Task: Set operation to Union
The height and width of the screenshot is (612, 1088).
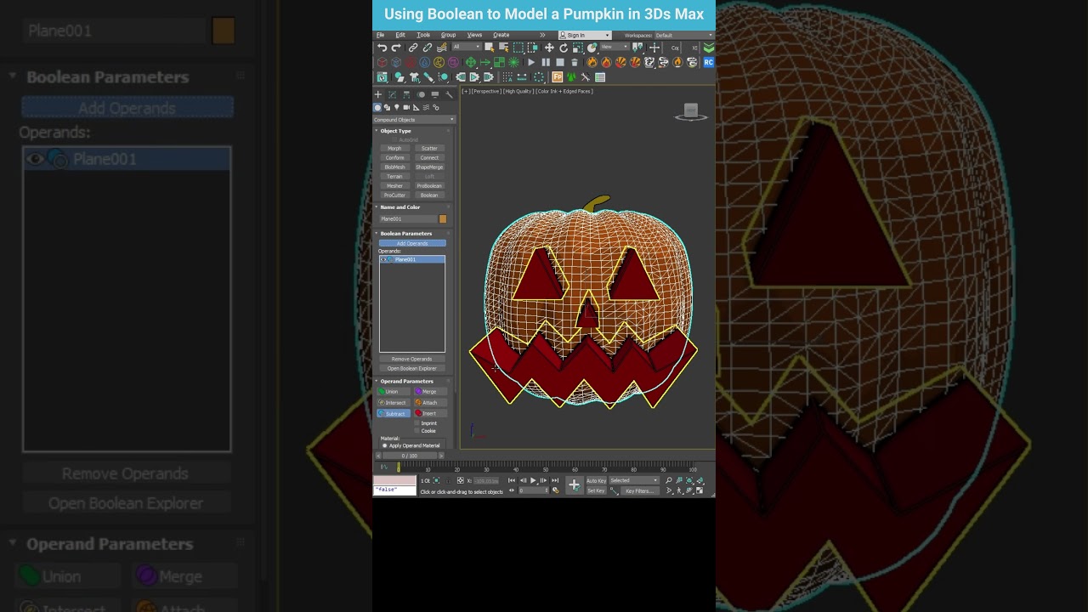Action: 394,392
